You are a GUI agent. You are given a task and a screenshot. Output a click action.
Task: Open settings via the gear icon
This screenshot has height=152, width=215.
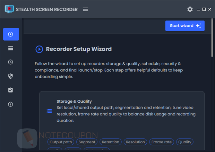190,9
